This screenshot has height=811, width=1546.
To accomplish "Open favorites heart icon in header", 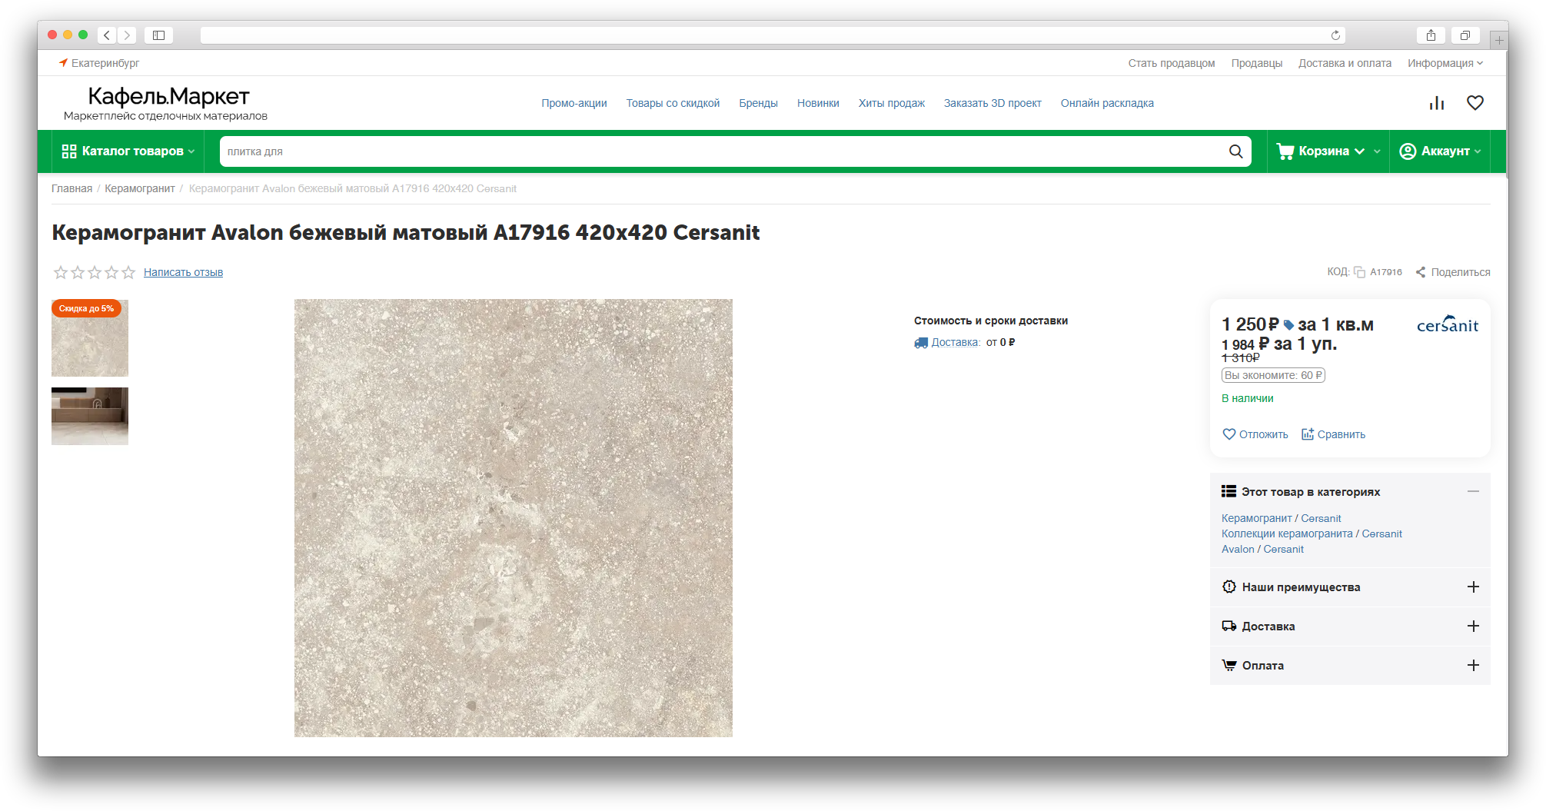I will pyautogui.click(x=1475, y=103).
